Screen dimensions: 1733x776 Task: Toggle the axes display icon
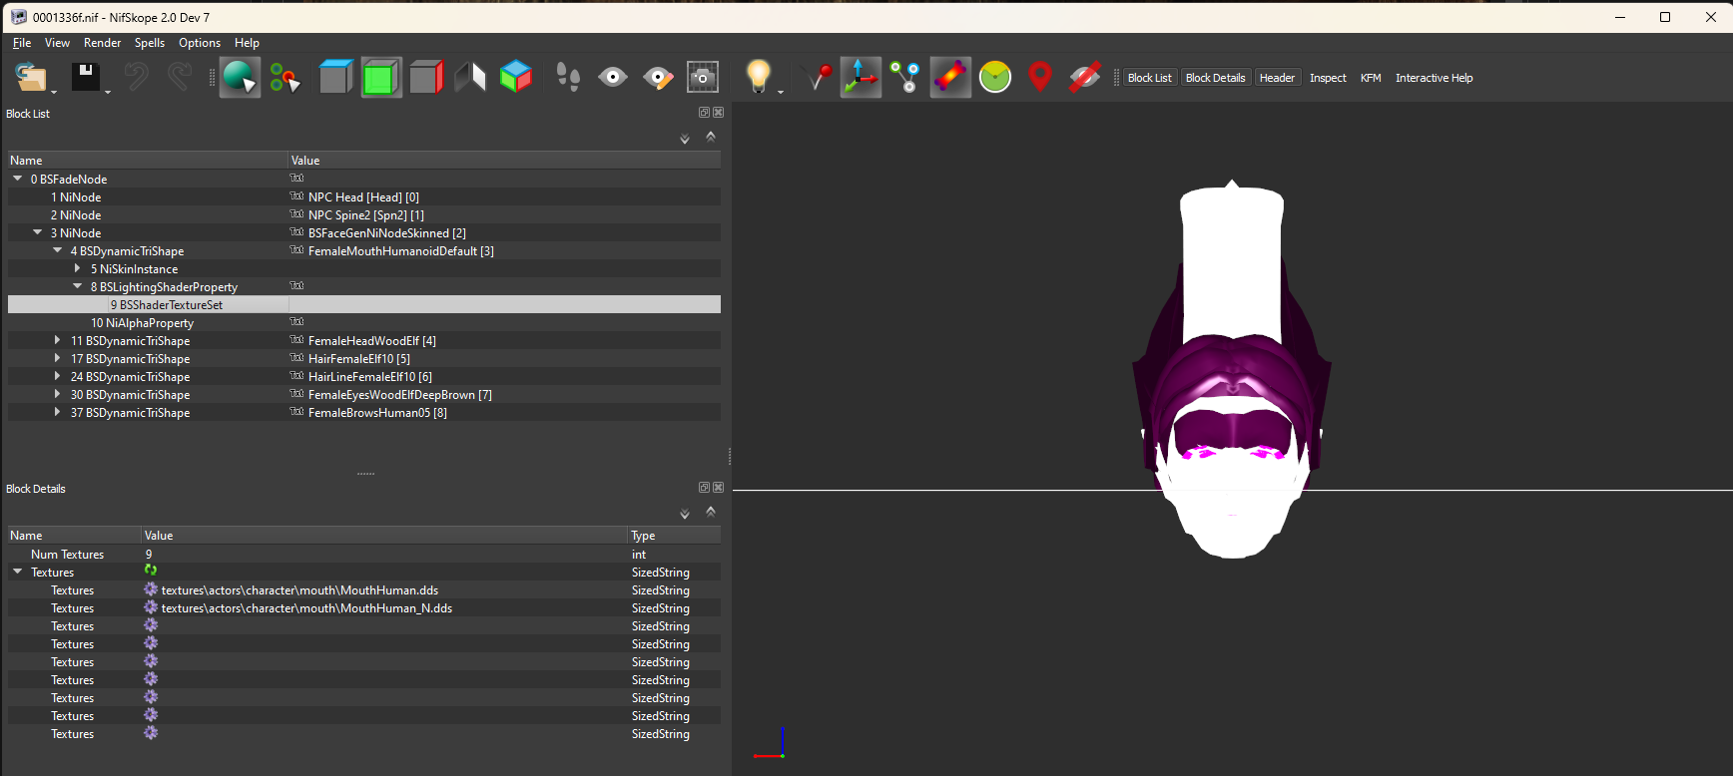pyautogui.click(x=861, y=78)
